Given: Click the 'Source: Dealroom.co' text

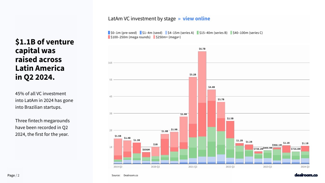Looking at the screenshot, I should pos(125,175).
